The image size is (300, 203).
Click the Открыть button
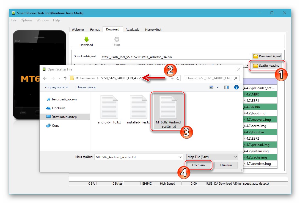coord(199,165)
